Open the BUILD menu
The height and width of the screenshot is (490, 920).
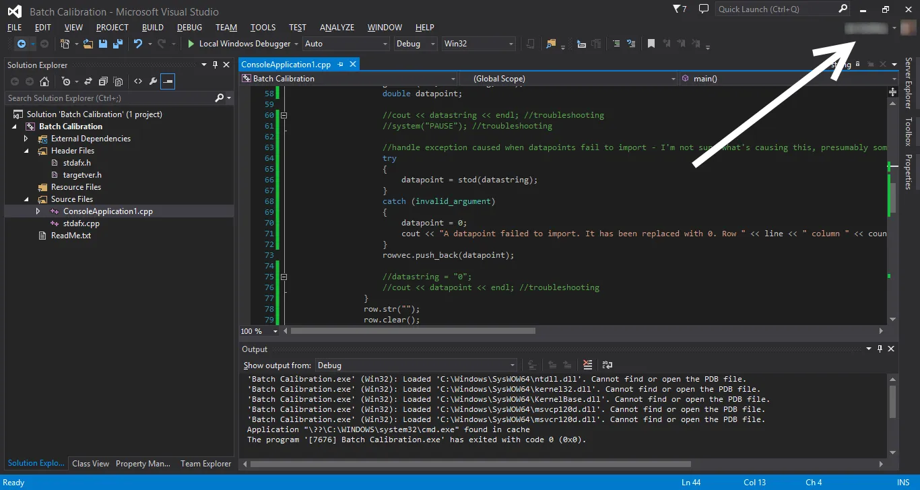[153, 28]
